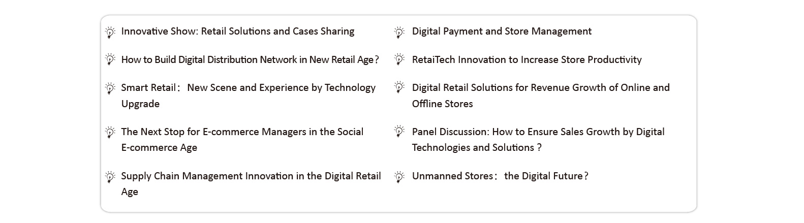Open Unmanned Stores: the Digital Future
The height and width of the screenshot is (223, 804).
pos(500,176)
